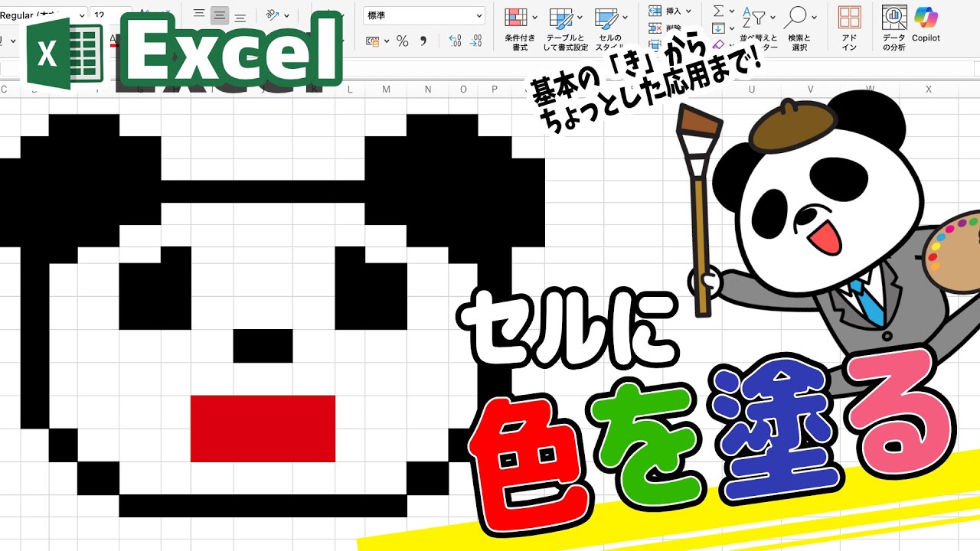
Task: Expand the 条件付き書式 dropdown arrow
Action: (x=534, y=17)
